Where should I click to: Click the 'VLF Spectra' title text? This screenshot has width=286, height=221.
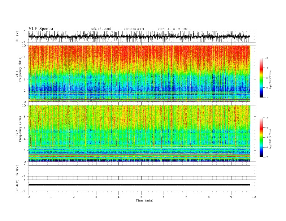coord(41,29)
